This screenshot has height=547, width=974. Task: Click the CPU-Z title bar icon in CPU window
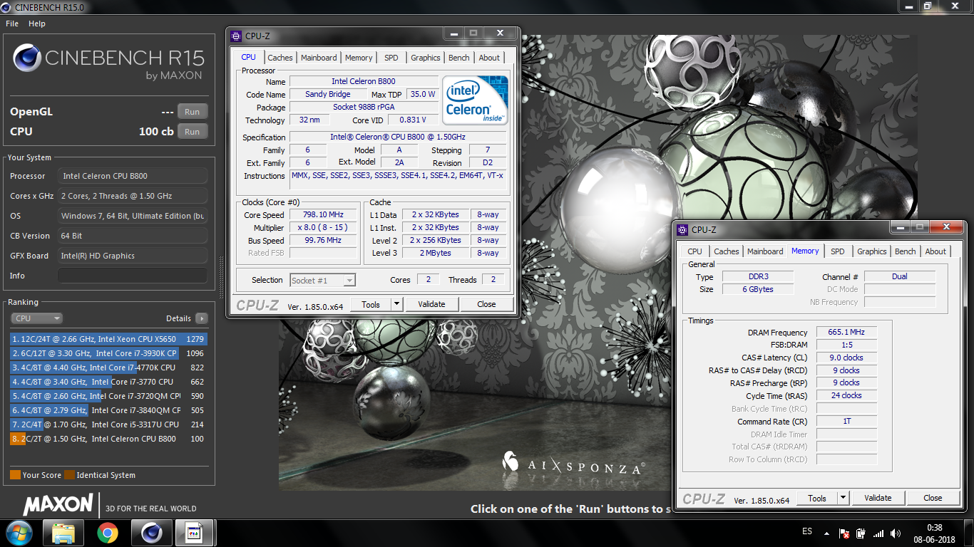point(236,36)
